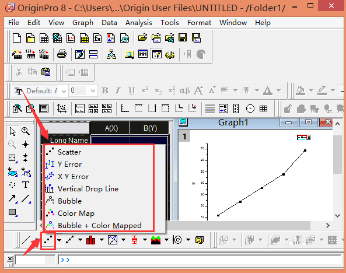Click the Column bar chart button
This screenshot has width=346, height=273.
pos(90,240)
